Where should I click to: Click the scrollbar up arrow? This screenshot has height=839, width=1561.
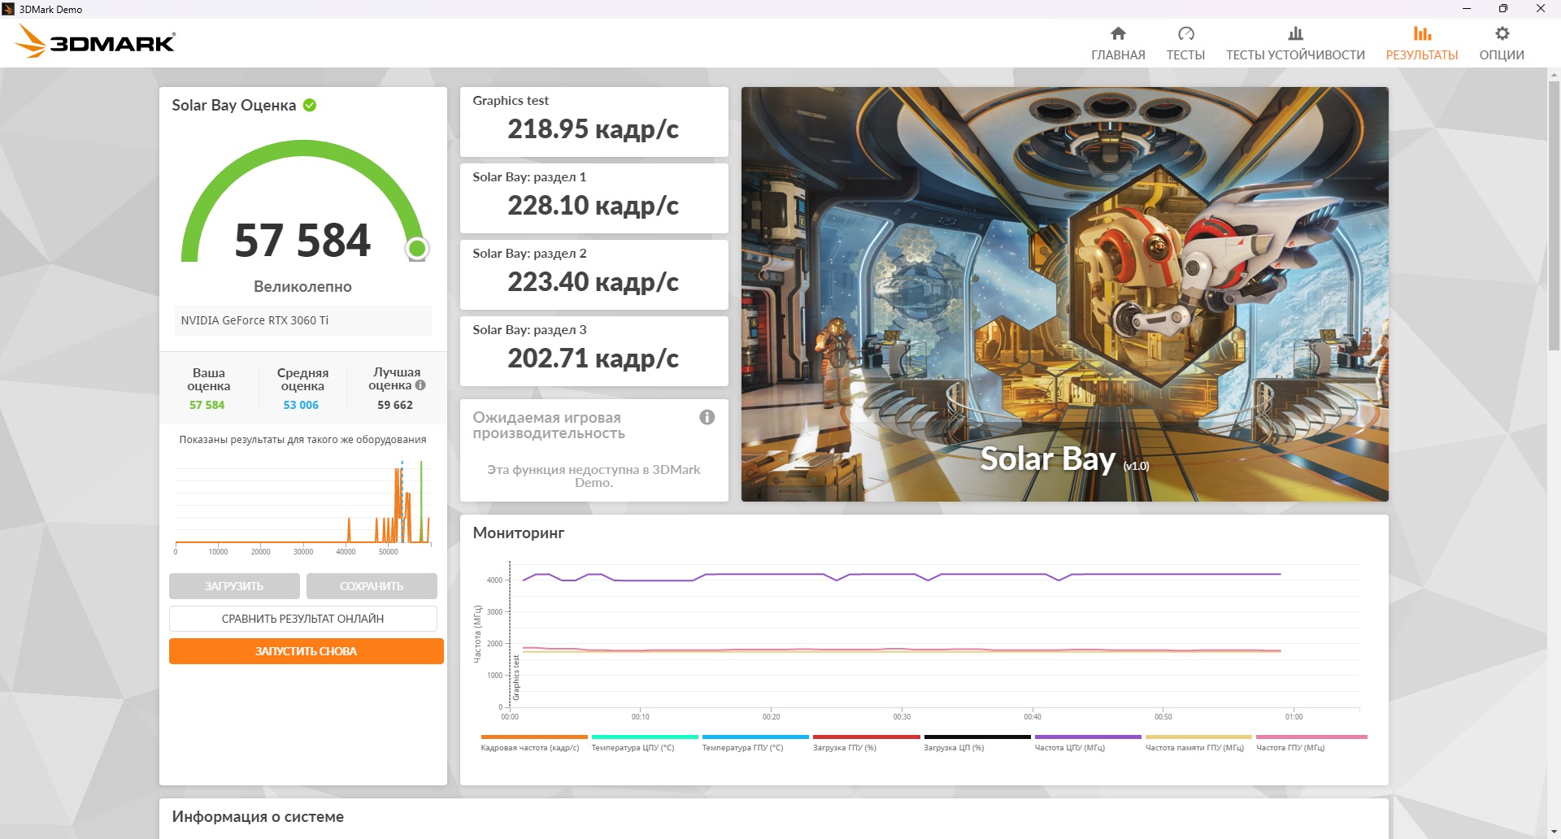(x=1554, y=74)
